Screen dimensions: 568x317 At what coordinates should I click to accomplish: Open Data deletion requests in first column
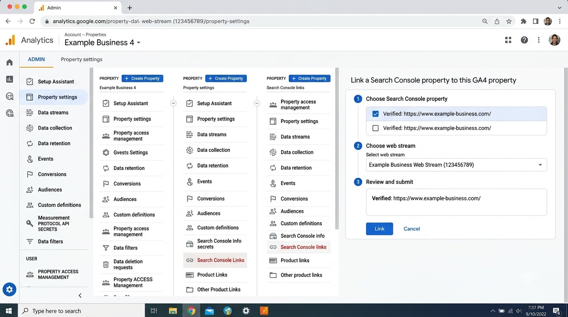click(x=132, y=265)
